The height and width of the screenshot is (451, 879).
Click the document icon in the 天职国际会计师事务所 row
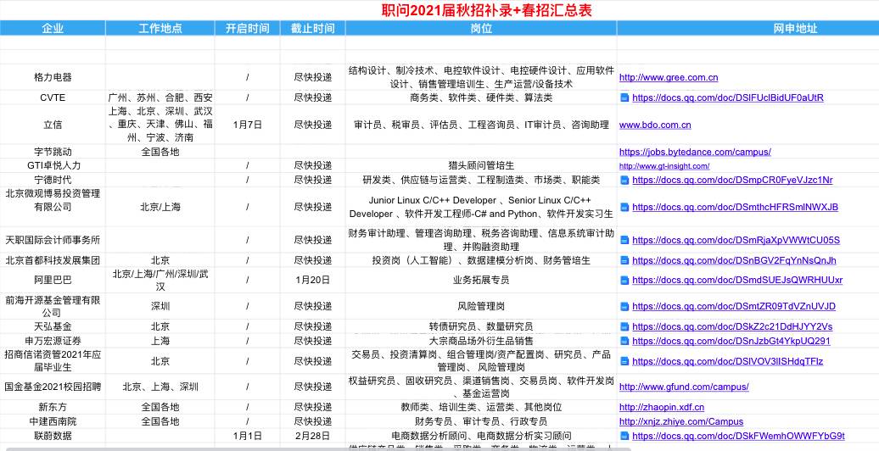pyautogui.click(x=624, y=240)
